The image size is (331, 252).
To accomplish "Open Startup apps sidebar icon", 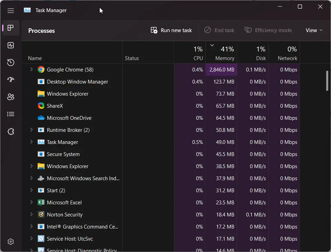I will [x=11, y=80].
